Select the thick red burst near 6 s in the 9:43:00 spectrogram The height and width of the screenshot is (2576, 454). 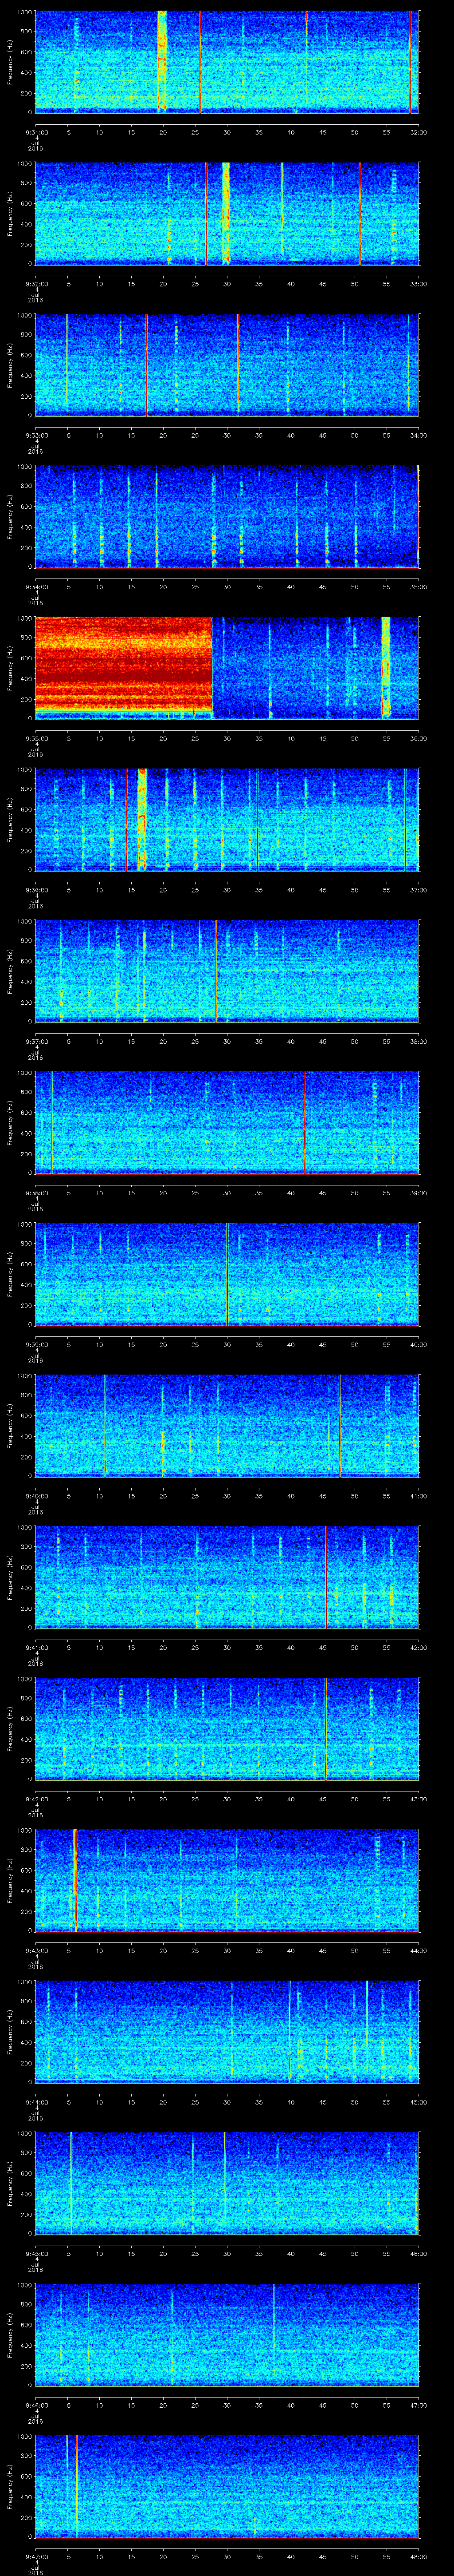click(75, 1880)
